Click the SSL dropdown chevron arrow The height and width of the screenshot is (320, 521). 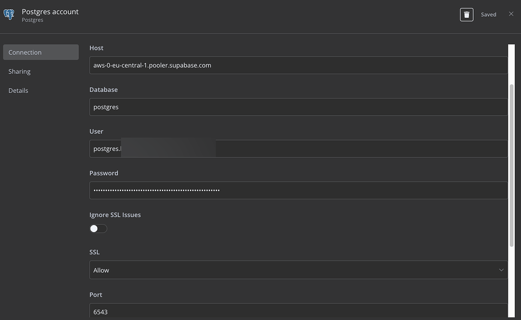click(501, 270)
